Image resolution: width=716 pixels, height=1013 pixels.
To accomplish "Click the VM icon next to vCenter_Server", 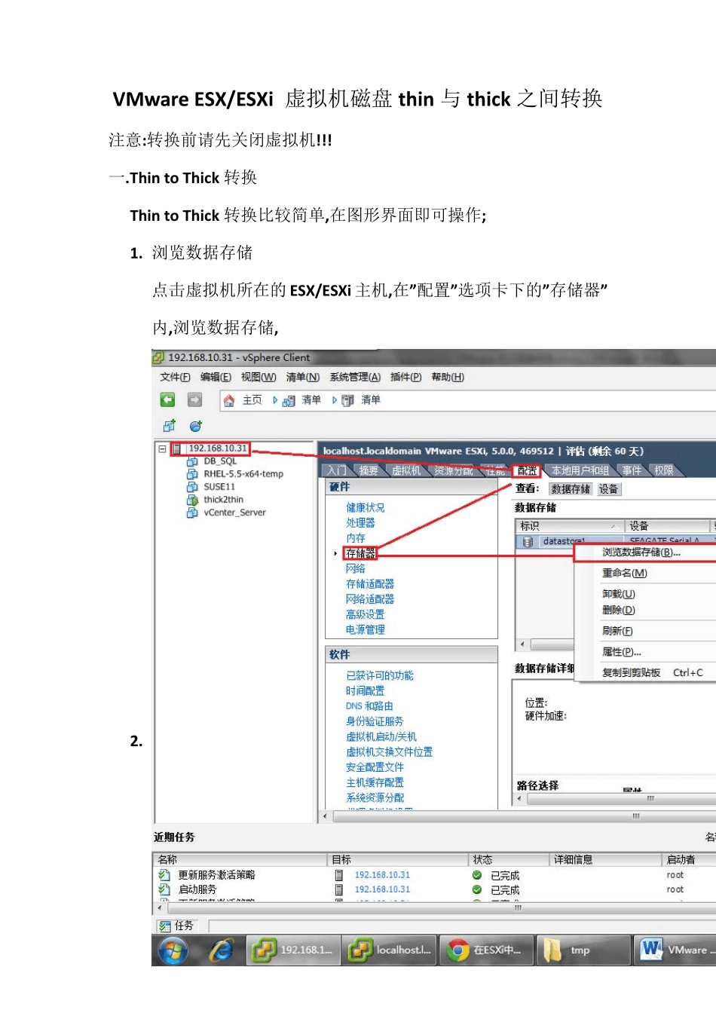I will click(192, 513).
